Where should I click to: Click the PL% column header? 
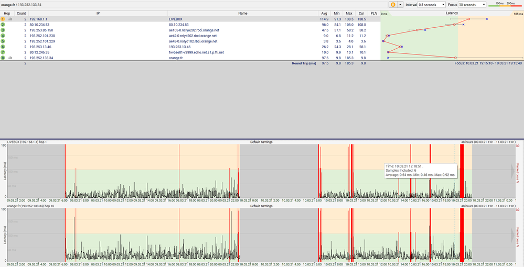(374, 14)
